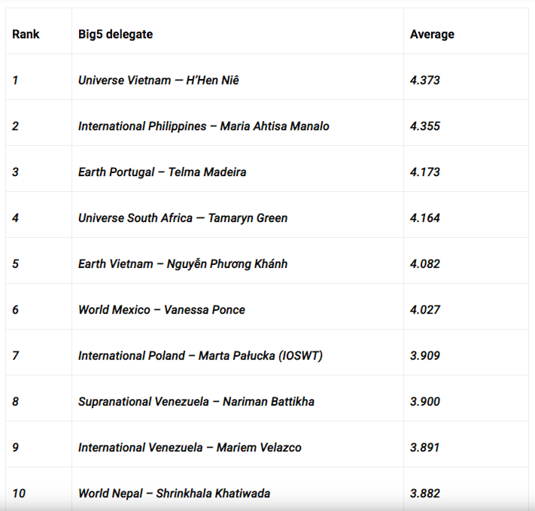
Task: Click Universe South Africa — Tamaryn Green
Action: click(182, 217)
